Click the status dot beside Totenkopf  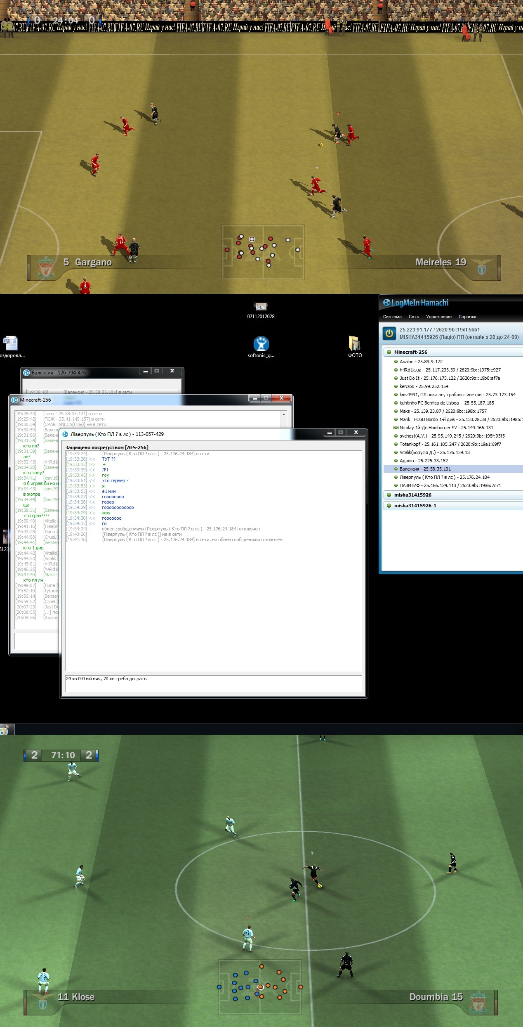(x=396, y=444)
